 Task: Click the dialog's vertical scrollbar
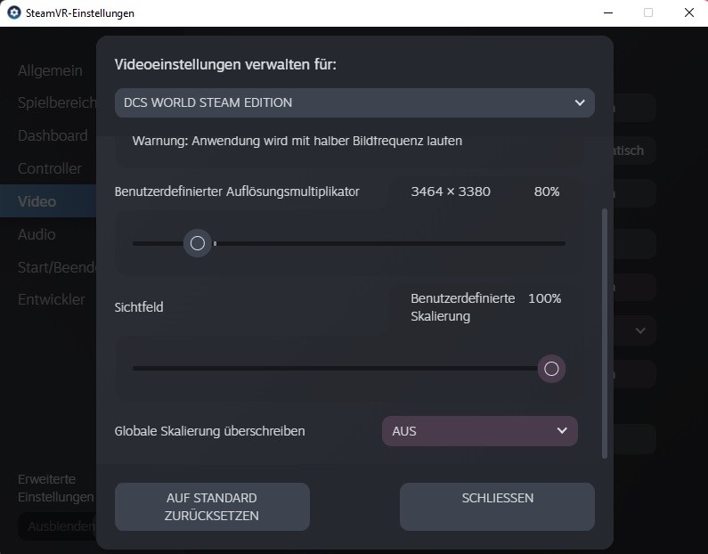(605, 333)
